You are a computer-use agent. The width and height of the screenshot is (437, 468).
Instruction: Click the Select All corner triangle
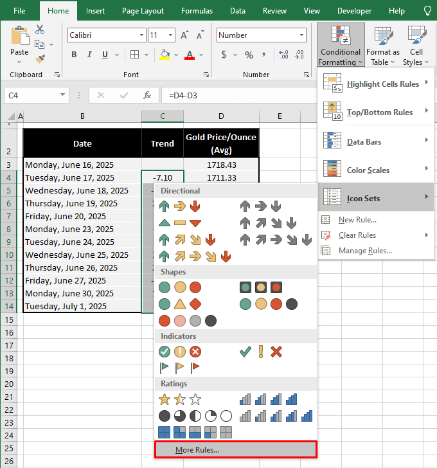click(x=11, y=116)
